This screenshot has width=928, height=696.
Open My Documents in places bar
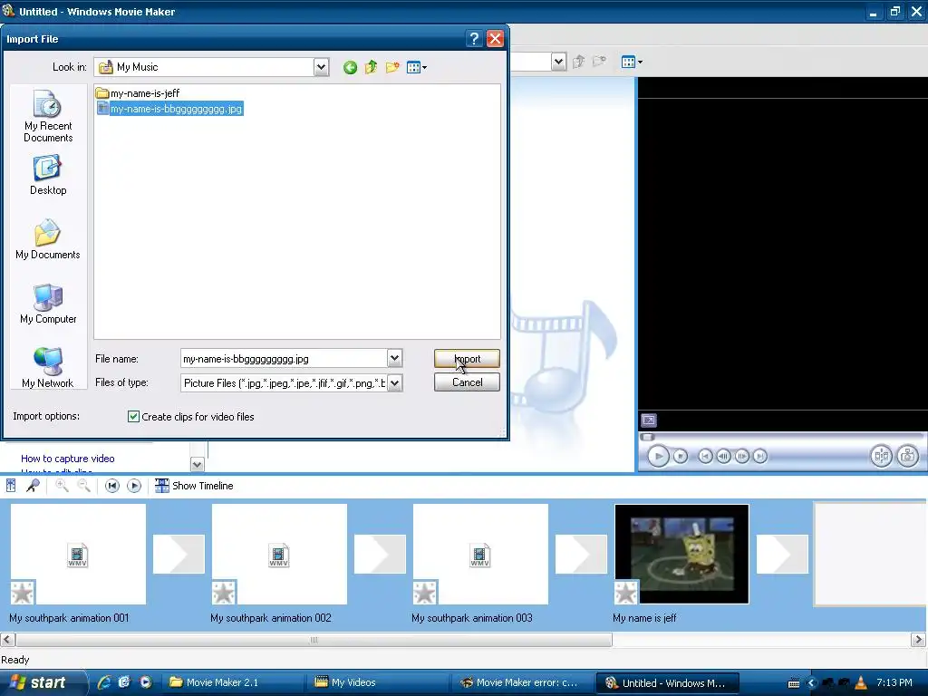48,239
